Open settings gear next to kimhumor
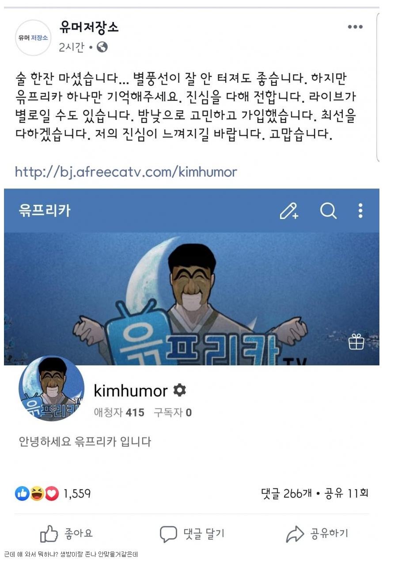 point(179,390)
